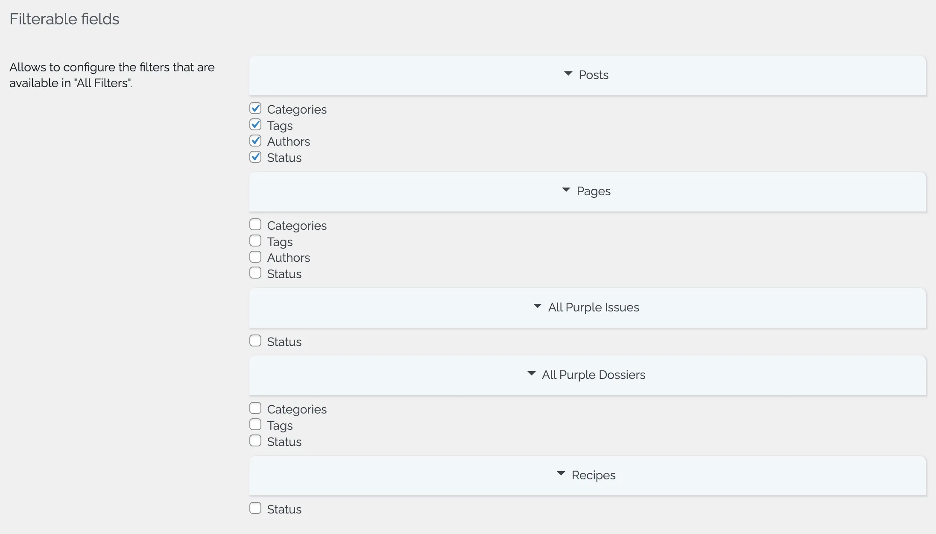Click the 'Allows to configure the filters' description
936x534 pixels.
pos(112,75)
